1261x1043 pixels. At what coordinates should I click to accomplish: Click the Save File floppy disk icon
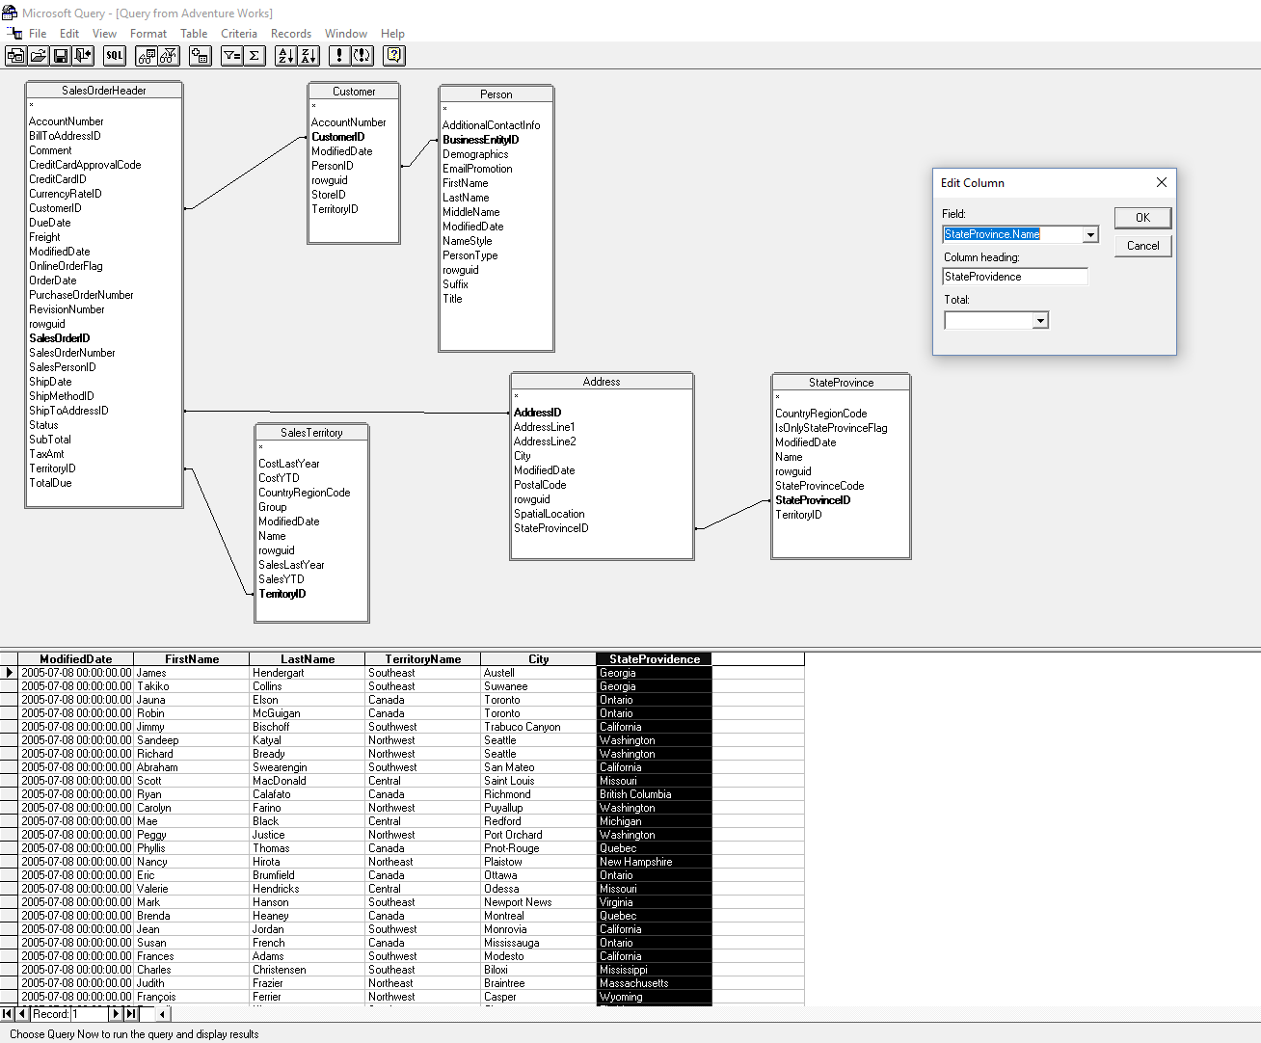coord(61,56)
